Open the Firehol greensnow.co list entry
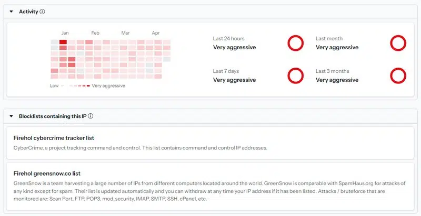421x216 pixels. tap(46, 173)
